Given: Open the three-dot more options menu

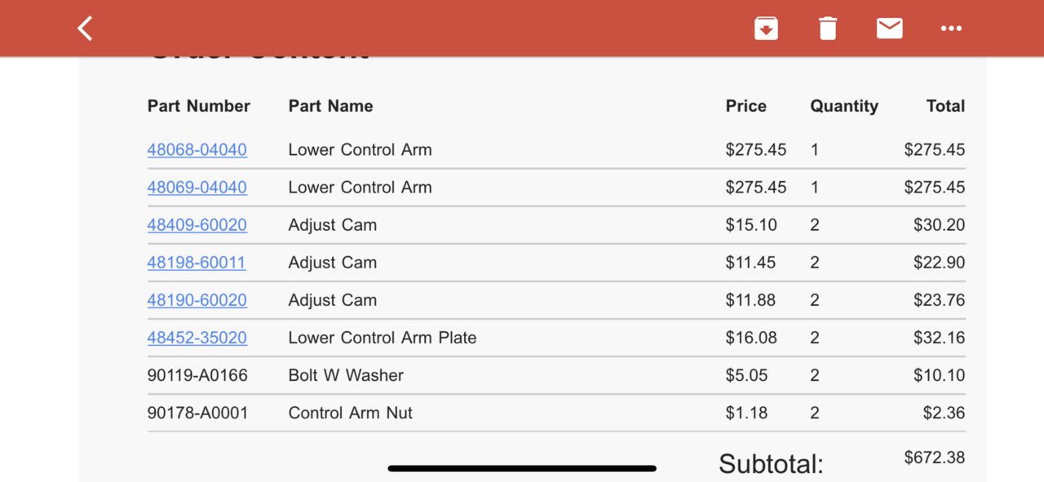Looking at the screenshot, I should [x=951, y=29].
